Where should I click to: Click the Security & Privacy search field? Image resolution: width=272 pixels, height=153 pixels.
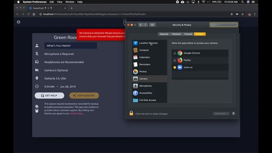224,25
